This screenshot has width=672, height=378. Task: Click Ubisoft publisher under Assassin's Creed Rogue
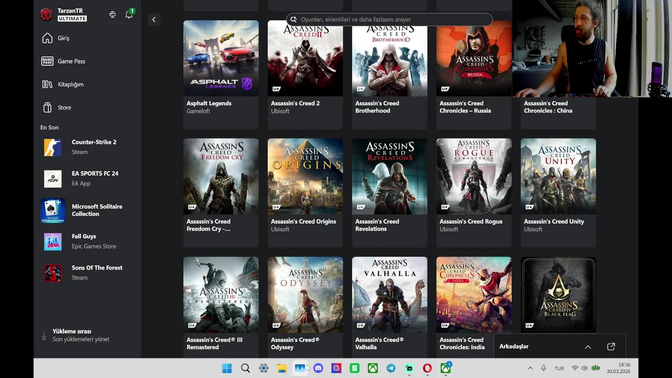tap(449, 229)
